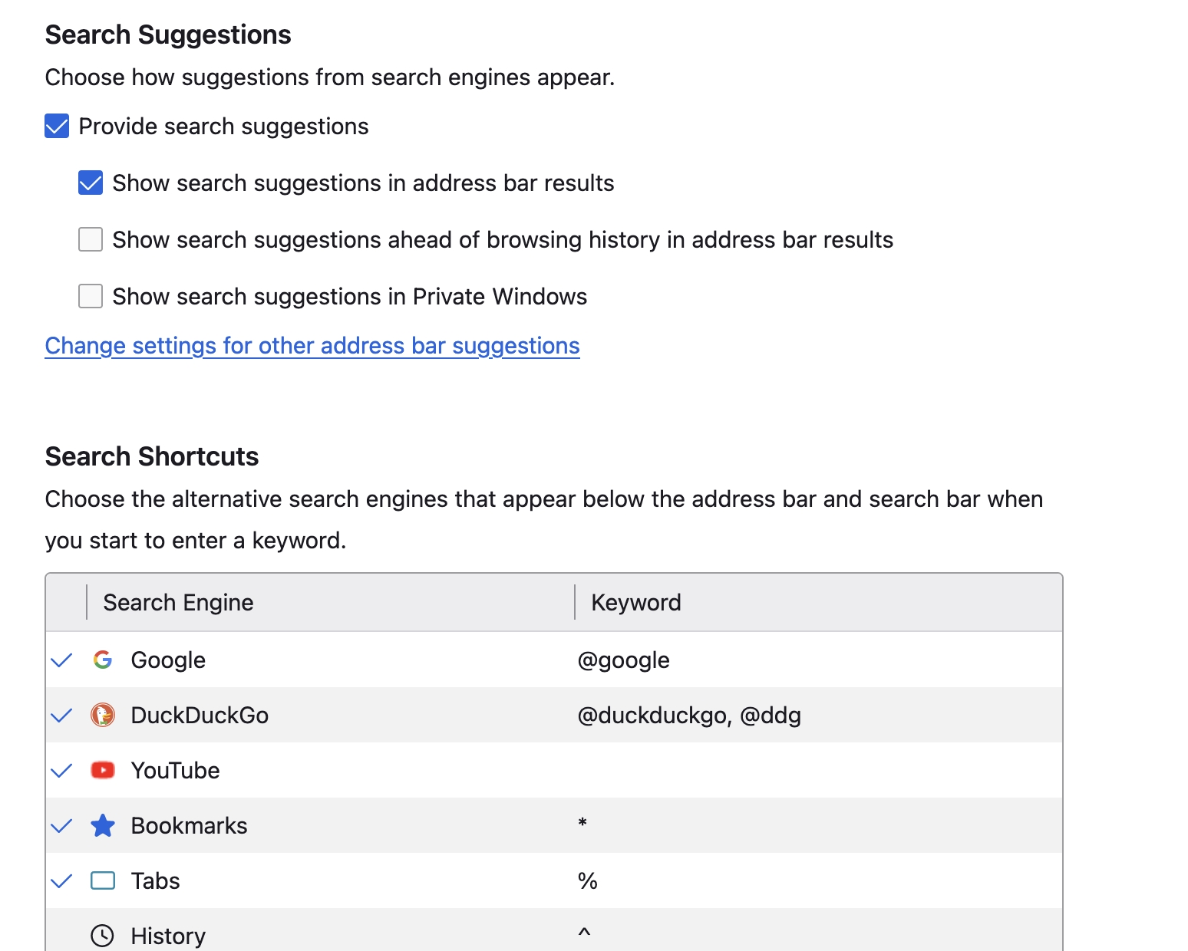Click the @duckduckgo, @ddg keyword cell
The width and height of the screenshot is (1188, 951).
click(x=689, y=716)
